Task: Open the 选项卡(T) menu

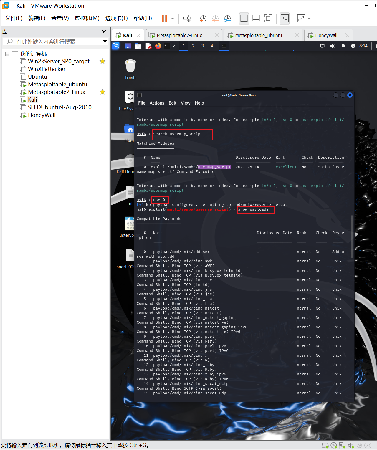Action: [117, 18]
